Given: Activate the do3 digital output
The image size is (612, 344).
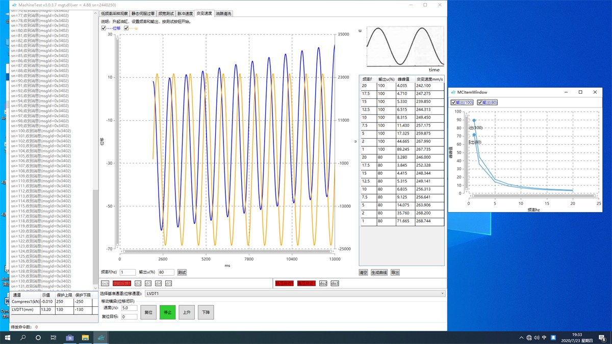Looking at the screenshot, I should pyautogui.click(x=336, y=283).
